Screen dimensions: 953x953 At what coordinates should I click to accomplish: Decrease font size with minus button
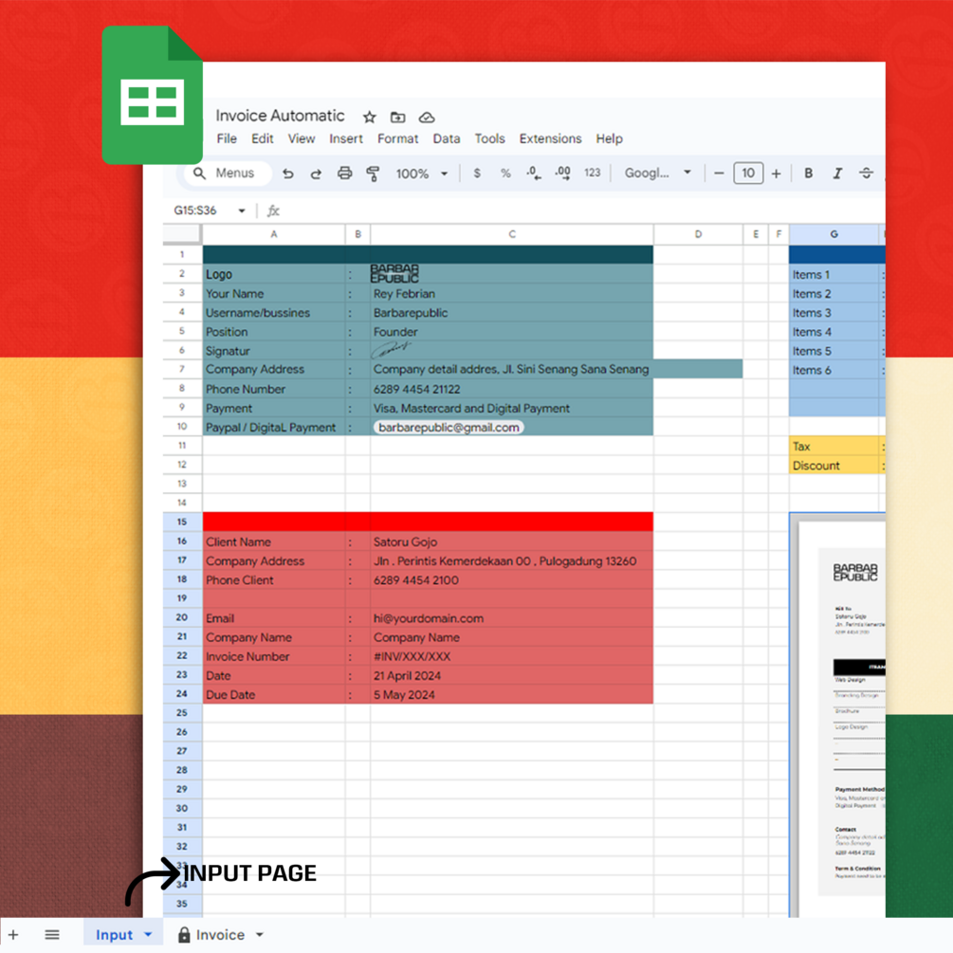[x=719, y=174]
